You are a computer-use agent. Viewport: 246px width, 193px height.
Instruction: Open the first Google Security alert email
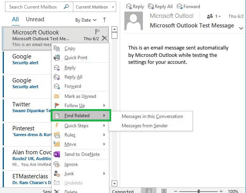27,63
